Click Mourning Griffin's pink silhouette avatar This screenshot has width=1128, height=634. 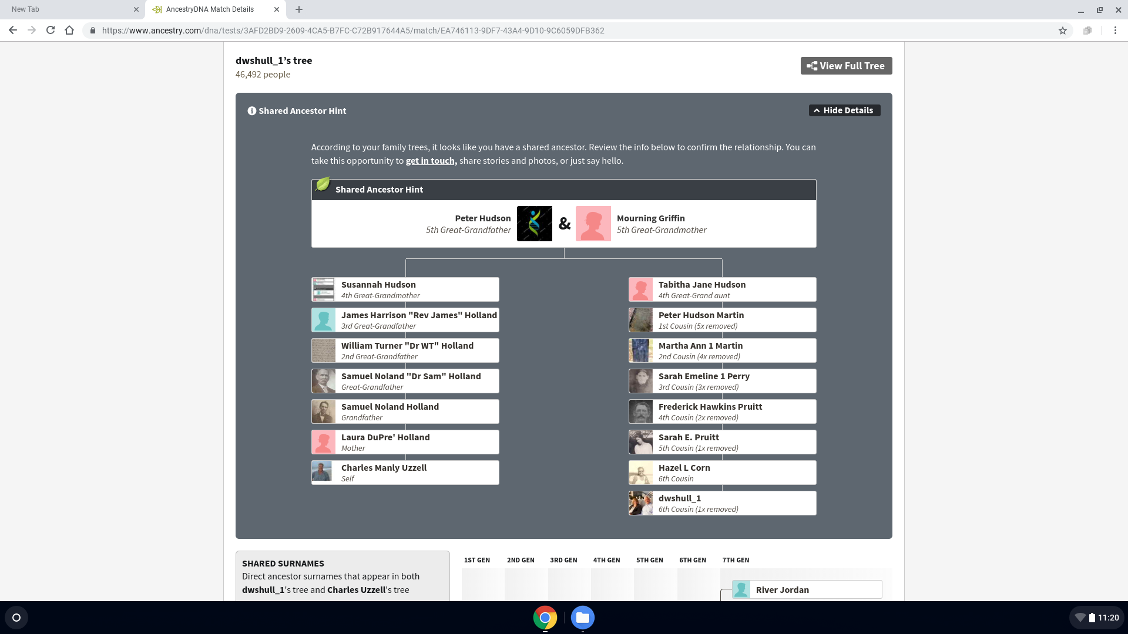[x=593, y=224]
